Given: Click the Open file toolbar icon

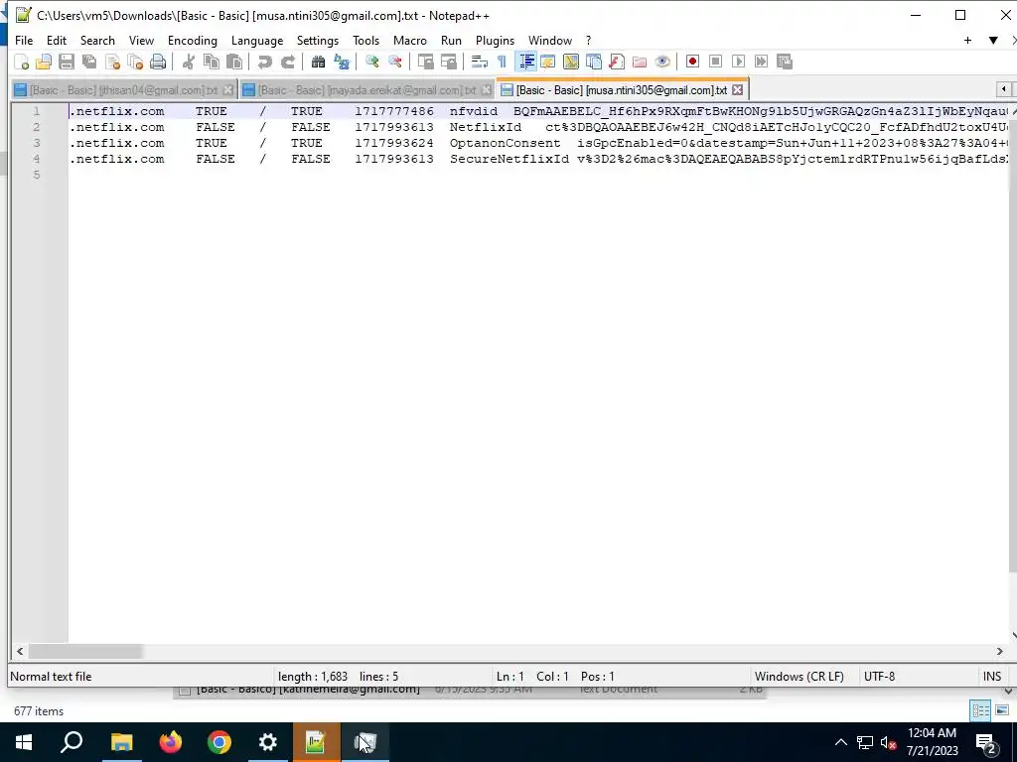Looking at the screenshot, I should (x=44, y=62).
